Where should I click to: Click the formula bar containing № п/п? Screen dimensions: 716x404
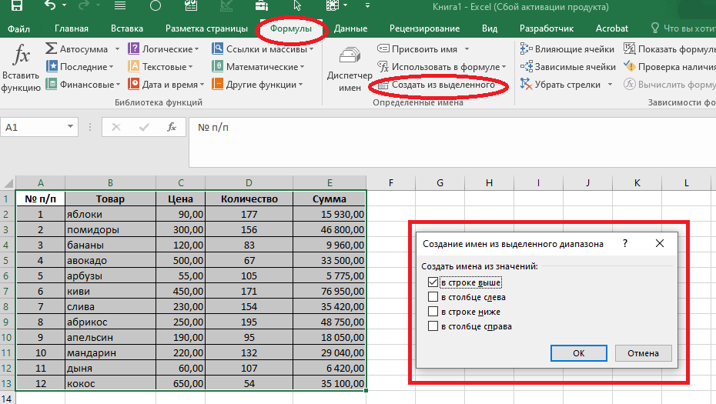click(x=452, y=142)
